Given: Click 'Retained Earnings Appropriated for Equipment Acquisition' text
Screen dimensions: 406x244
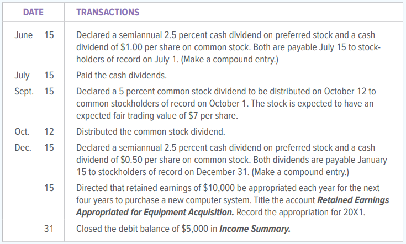Looking at the screenshot, I should 233,206.
